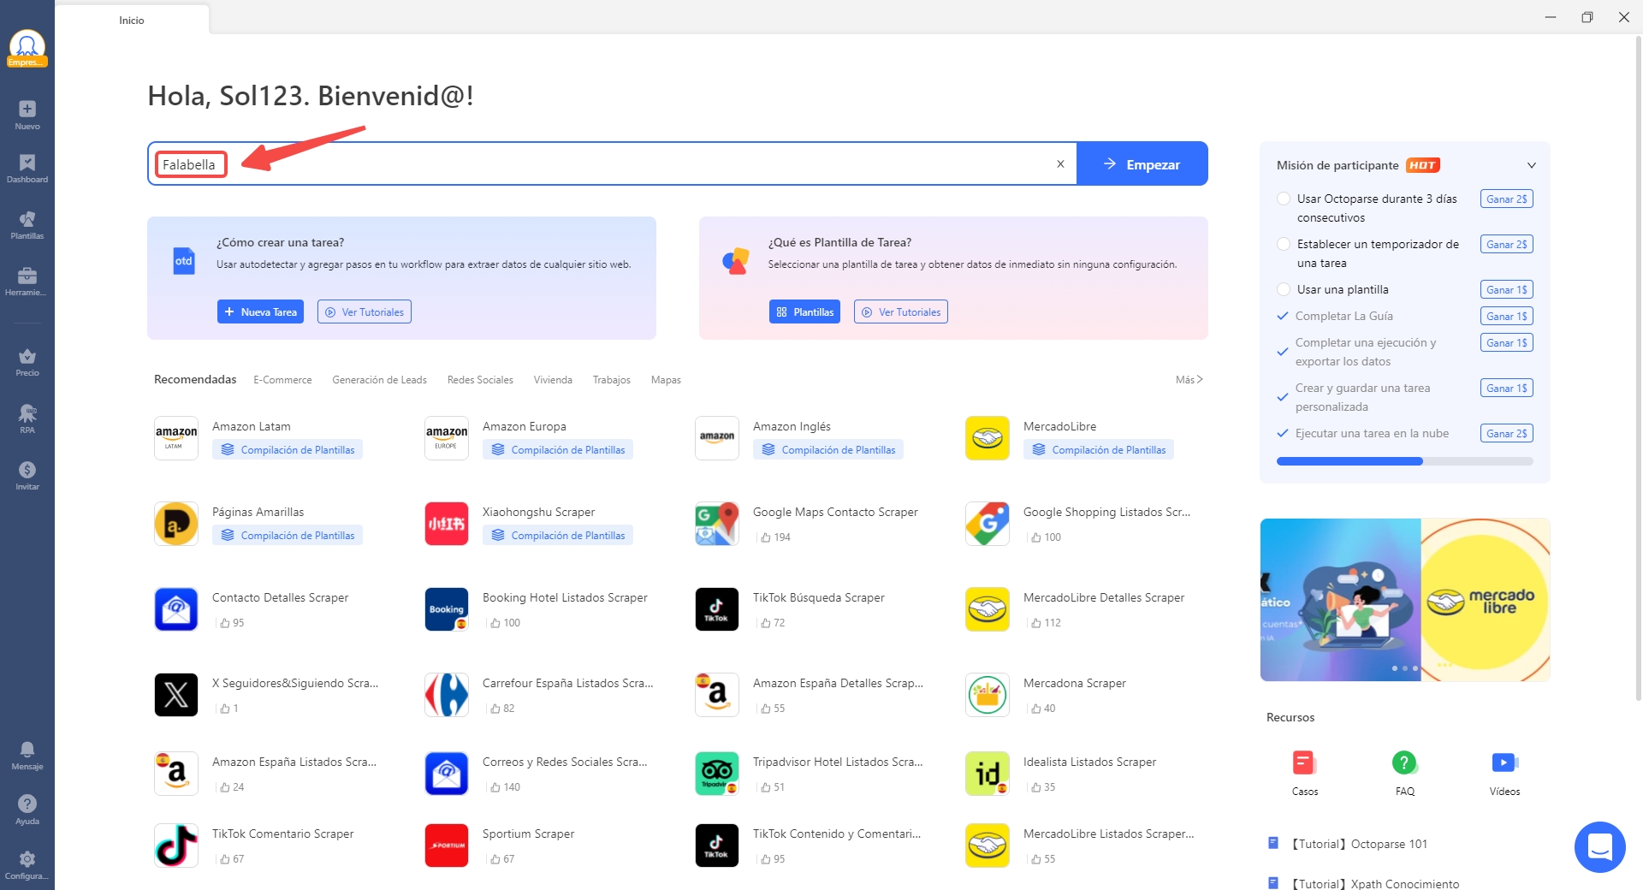Open the chat support bubble
This screenshot has width=1643, height=890.
1599,846
